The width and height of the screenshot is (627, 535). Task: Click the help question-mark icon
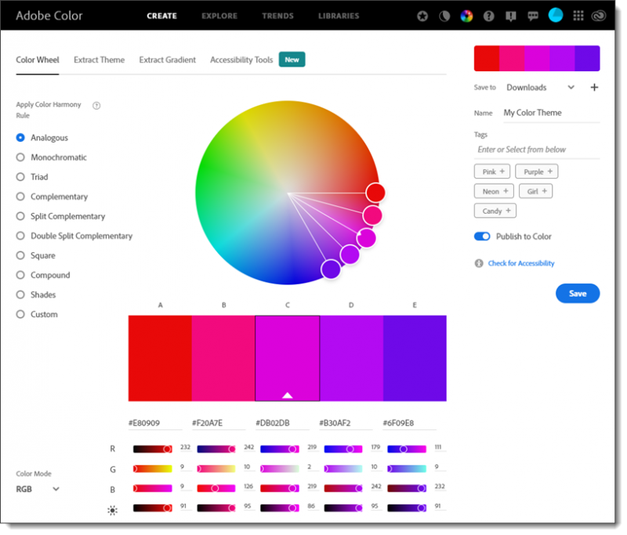pyautogui.click(x=488, y=16)
